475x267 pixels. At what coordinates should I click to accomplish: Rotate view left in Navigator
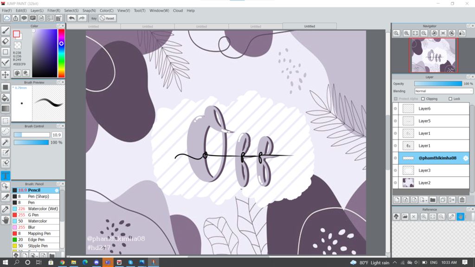point(434,33)
